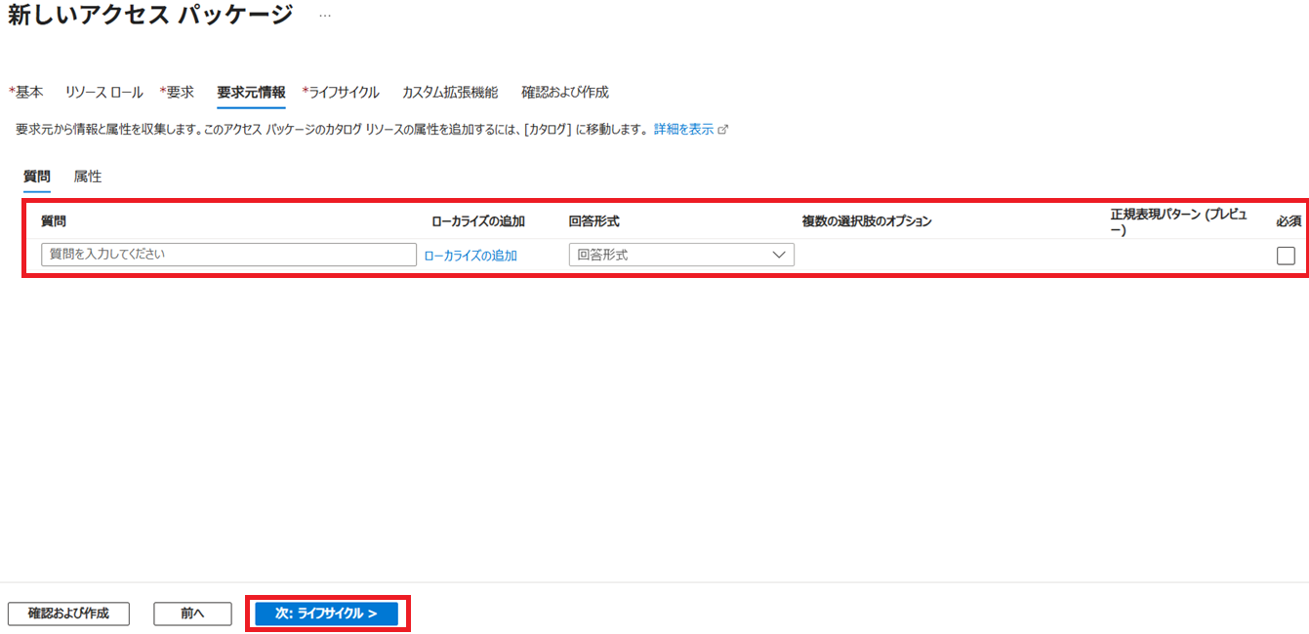1309x634 pixels.
Task: Switch to the カスタム拡張機能 tab
Action: click(x=449, y=93)
